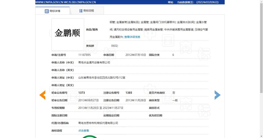This screenshot has width=263, height=138.
Task: Select registration announcement number 1385
Action: 129,93
